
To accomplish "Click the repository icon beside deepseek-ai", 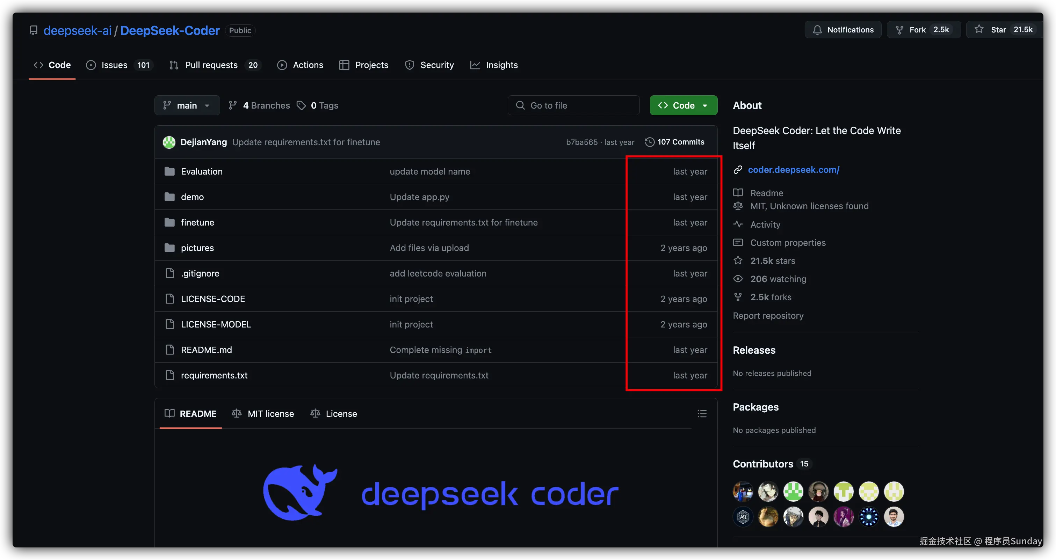I will pos(34,30).
